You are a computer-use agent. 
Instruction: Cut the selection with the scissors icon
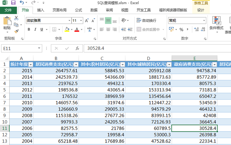point(16,18)
